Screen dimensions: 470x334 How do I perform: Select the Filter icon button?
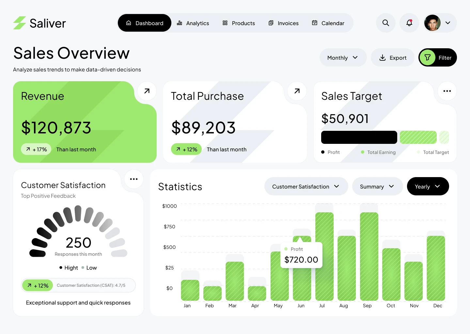coord(428,57)
